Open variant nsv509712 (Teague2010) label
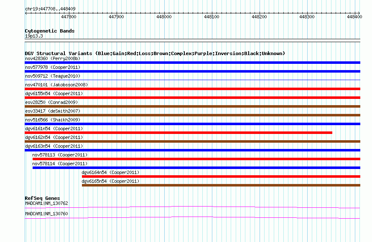 pyautogui.click(x=53, y=76)
